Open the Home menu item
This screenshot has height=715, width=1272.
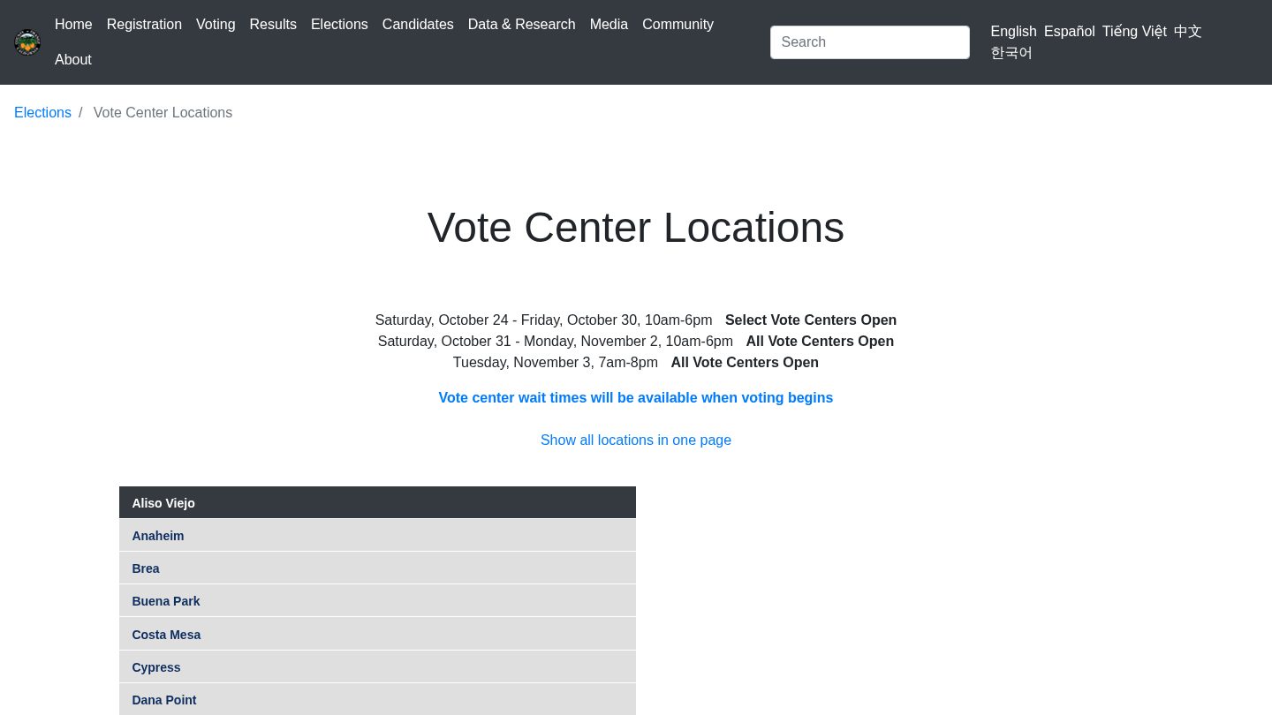73,25
